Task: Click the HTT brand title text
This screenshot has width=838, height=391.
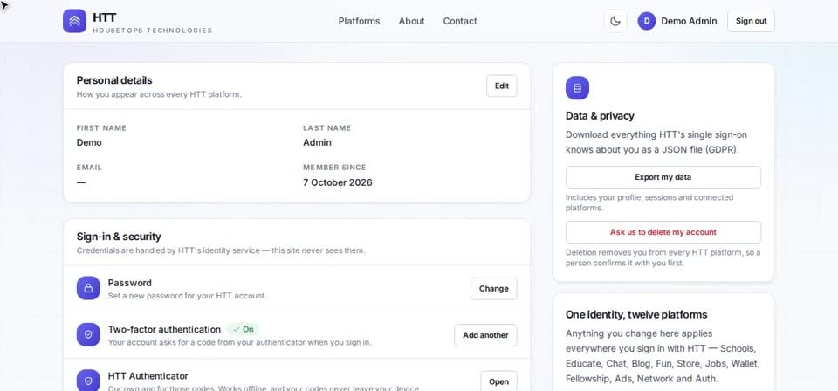Action: pos(105,17)
